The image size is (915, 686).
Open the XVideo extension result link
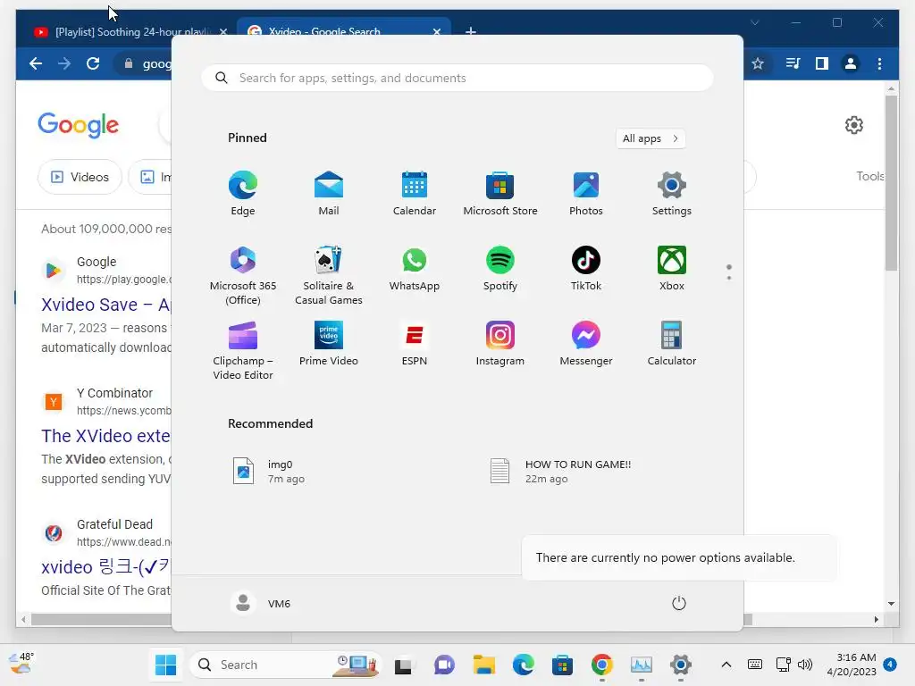(105, 436)
